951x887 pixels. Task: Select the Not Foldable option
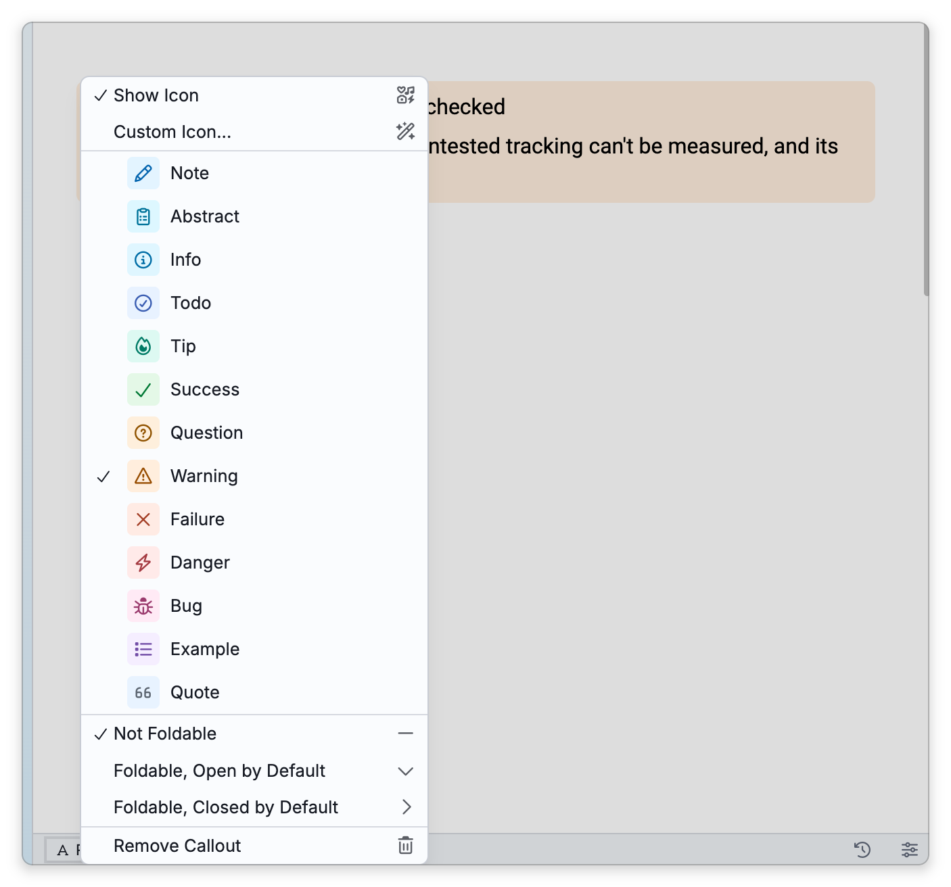254,734
